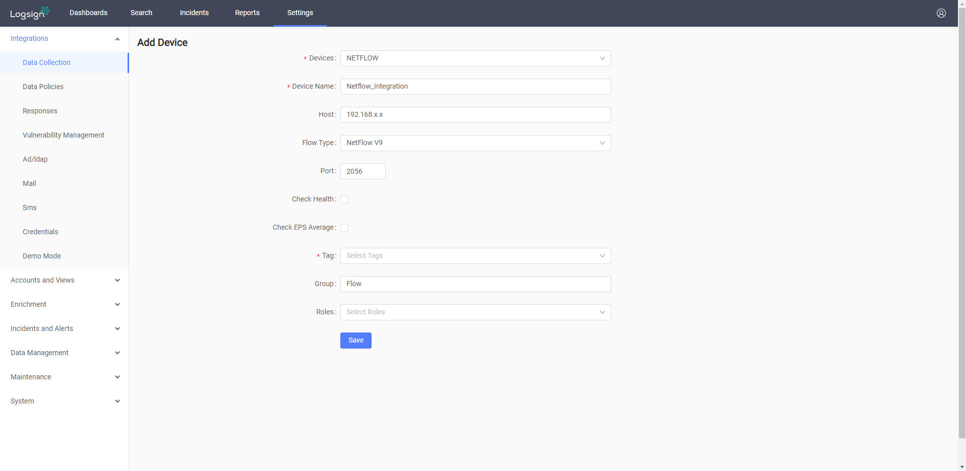This screenshot has height=471, width=966.
Task: Open the Flow Type dropdown showing NetFlow V9
Action: (x=474, y=143)
